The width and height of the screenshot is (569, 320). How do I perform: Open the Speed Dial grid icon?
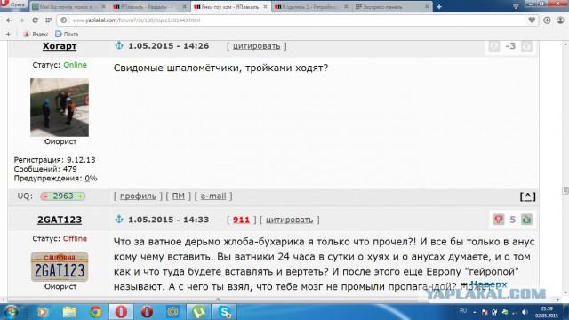pyautogui.click(x=49, y=20)
